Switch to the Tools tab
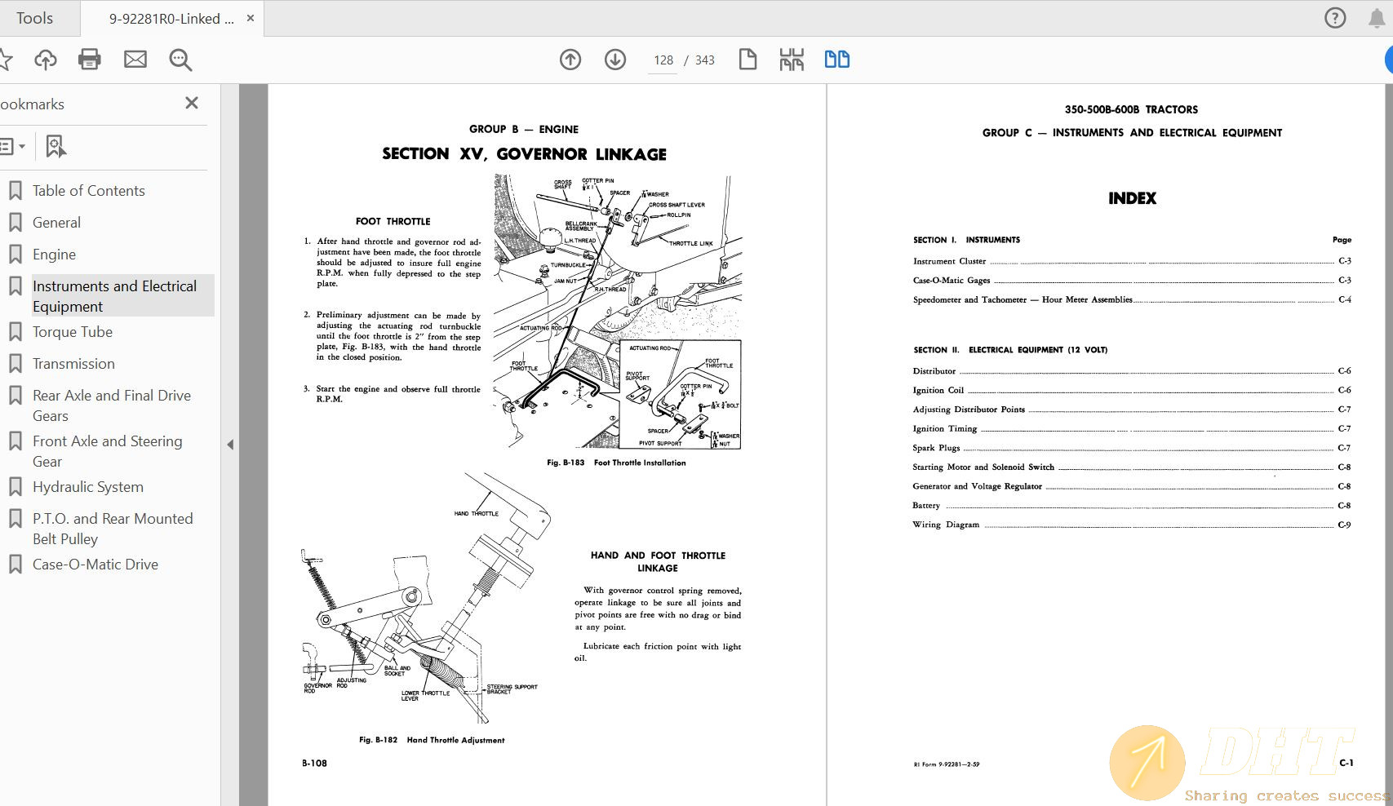 click(x=36, y=17)
